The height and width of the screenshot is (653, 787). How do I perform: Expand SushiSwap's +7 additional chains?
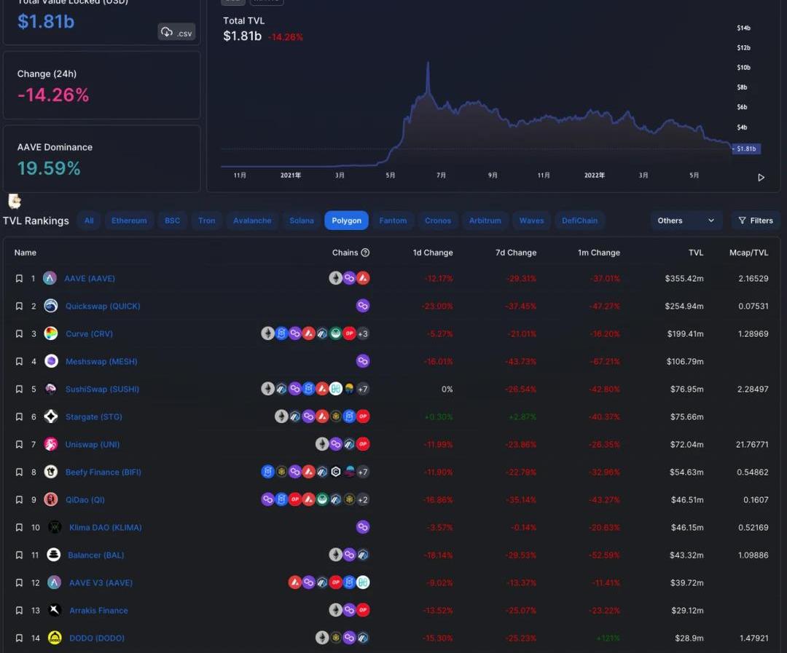coord(363,389)
